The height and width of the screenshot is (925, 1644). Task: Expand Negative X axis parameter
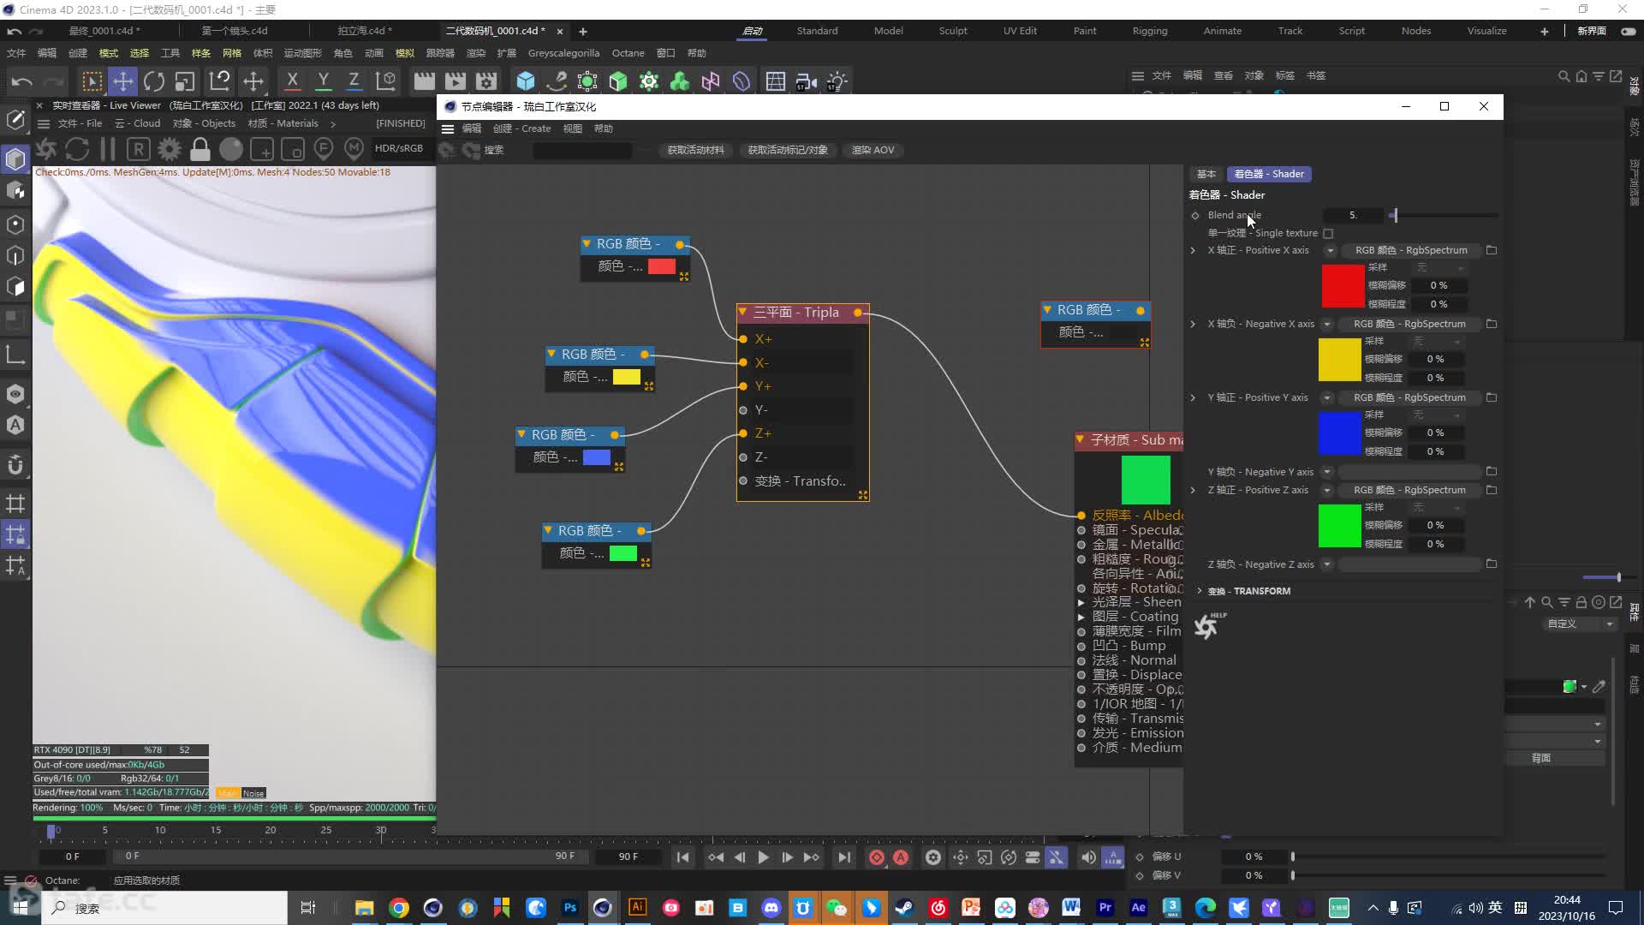(x=1193, y=324)
